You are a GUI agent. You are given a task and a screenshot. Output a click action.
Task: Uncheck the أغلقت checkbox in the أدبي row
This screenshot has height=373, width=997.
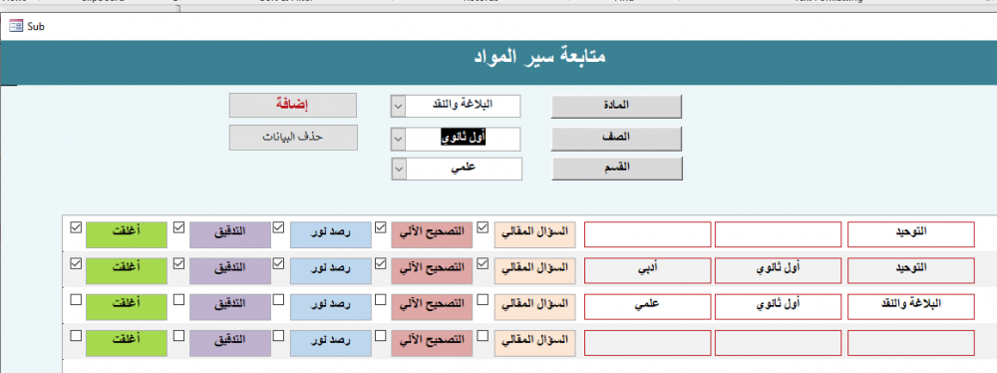pyautogui.click(x=76, y=263)
